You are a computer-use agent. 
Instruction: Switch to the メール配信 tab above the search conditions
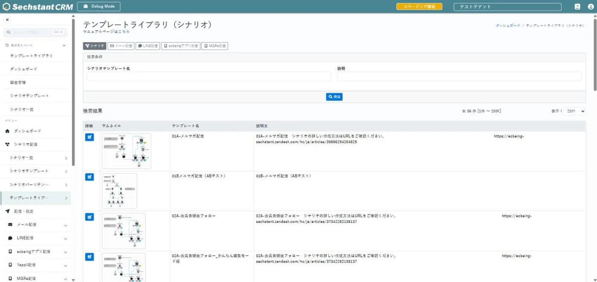[x=121, y=46]
